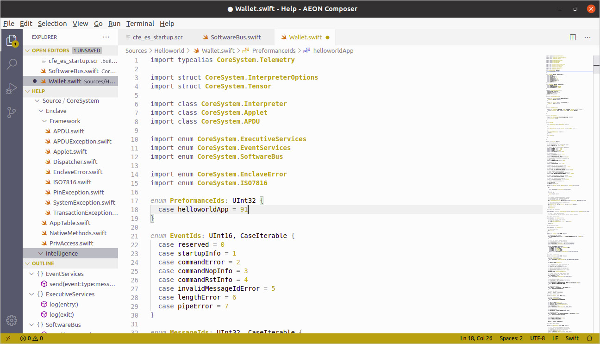Image resolution: width=600 pixels, height=344 pixels.
Task: Open Run and Debug view
Action: pyautogui.click(x=12, y=88)
